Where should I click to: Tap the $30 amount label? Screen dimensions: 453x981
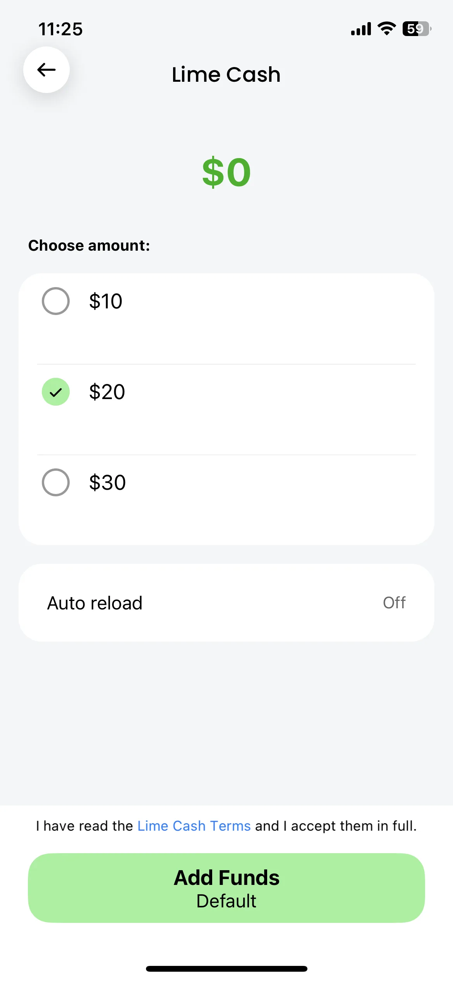tap(107, 482)
